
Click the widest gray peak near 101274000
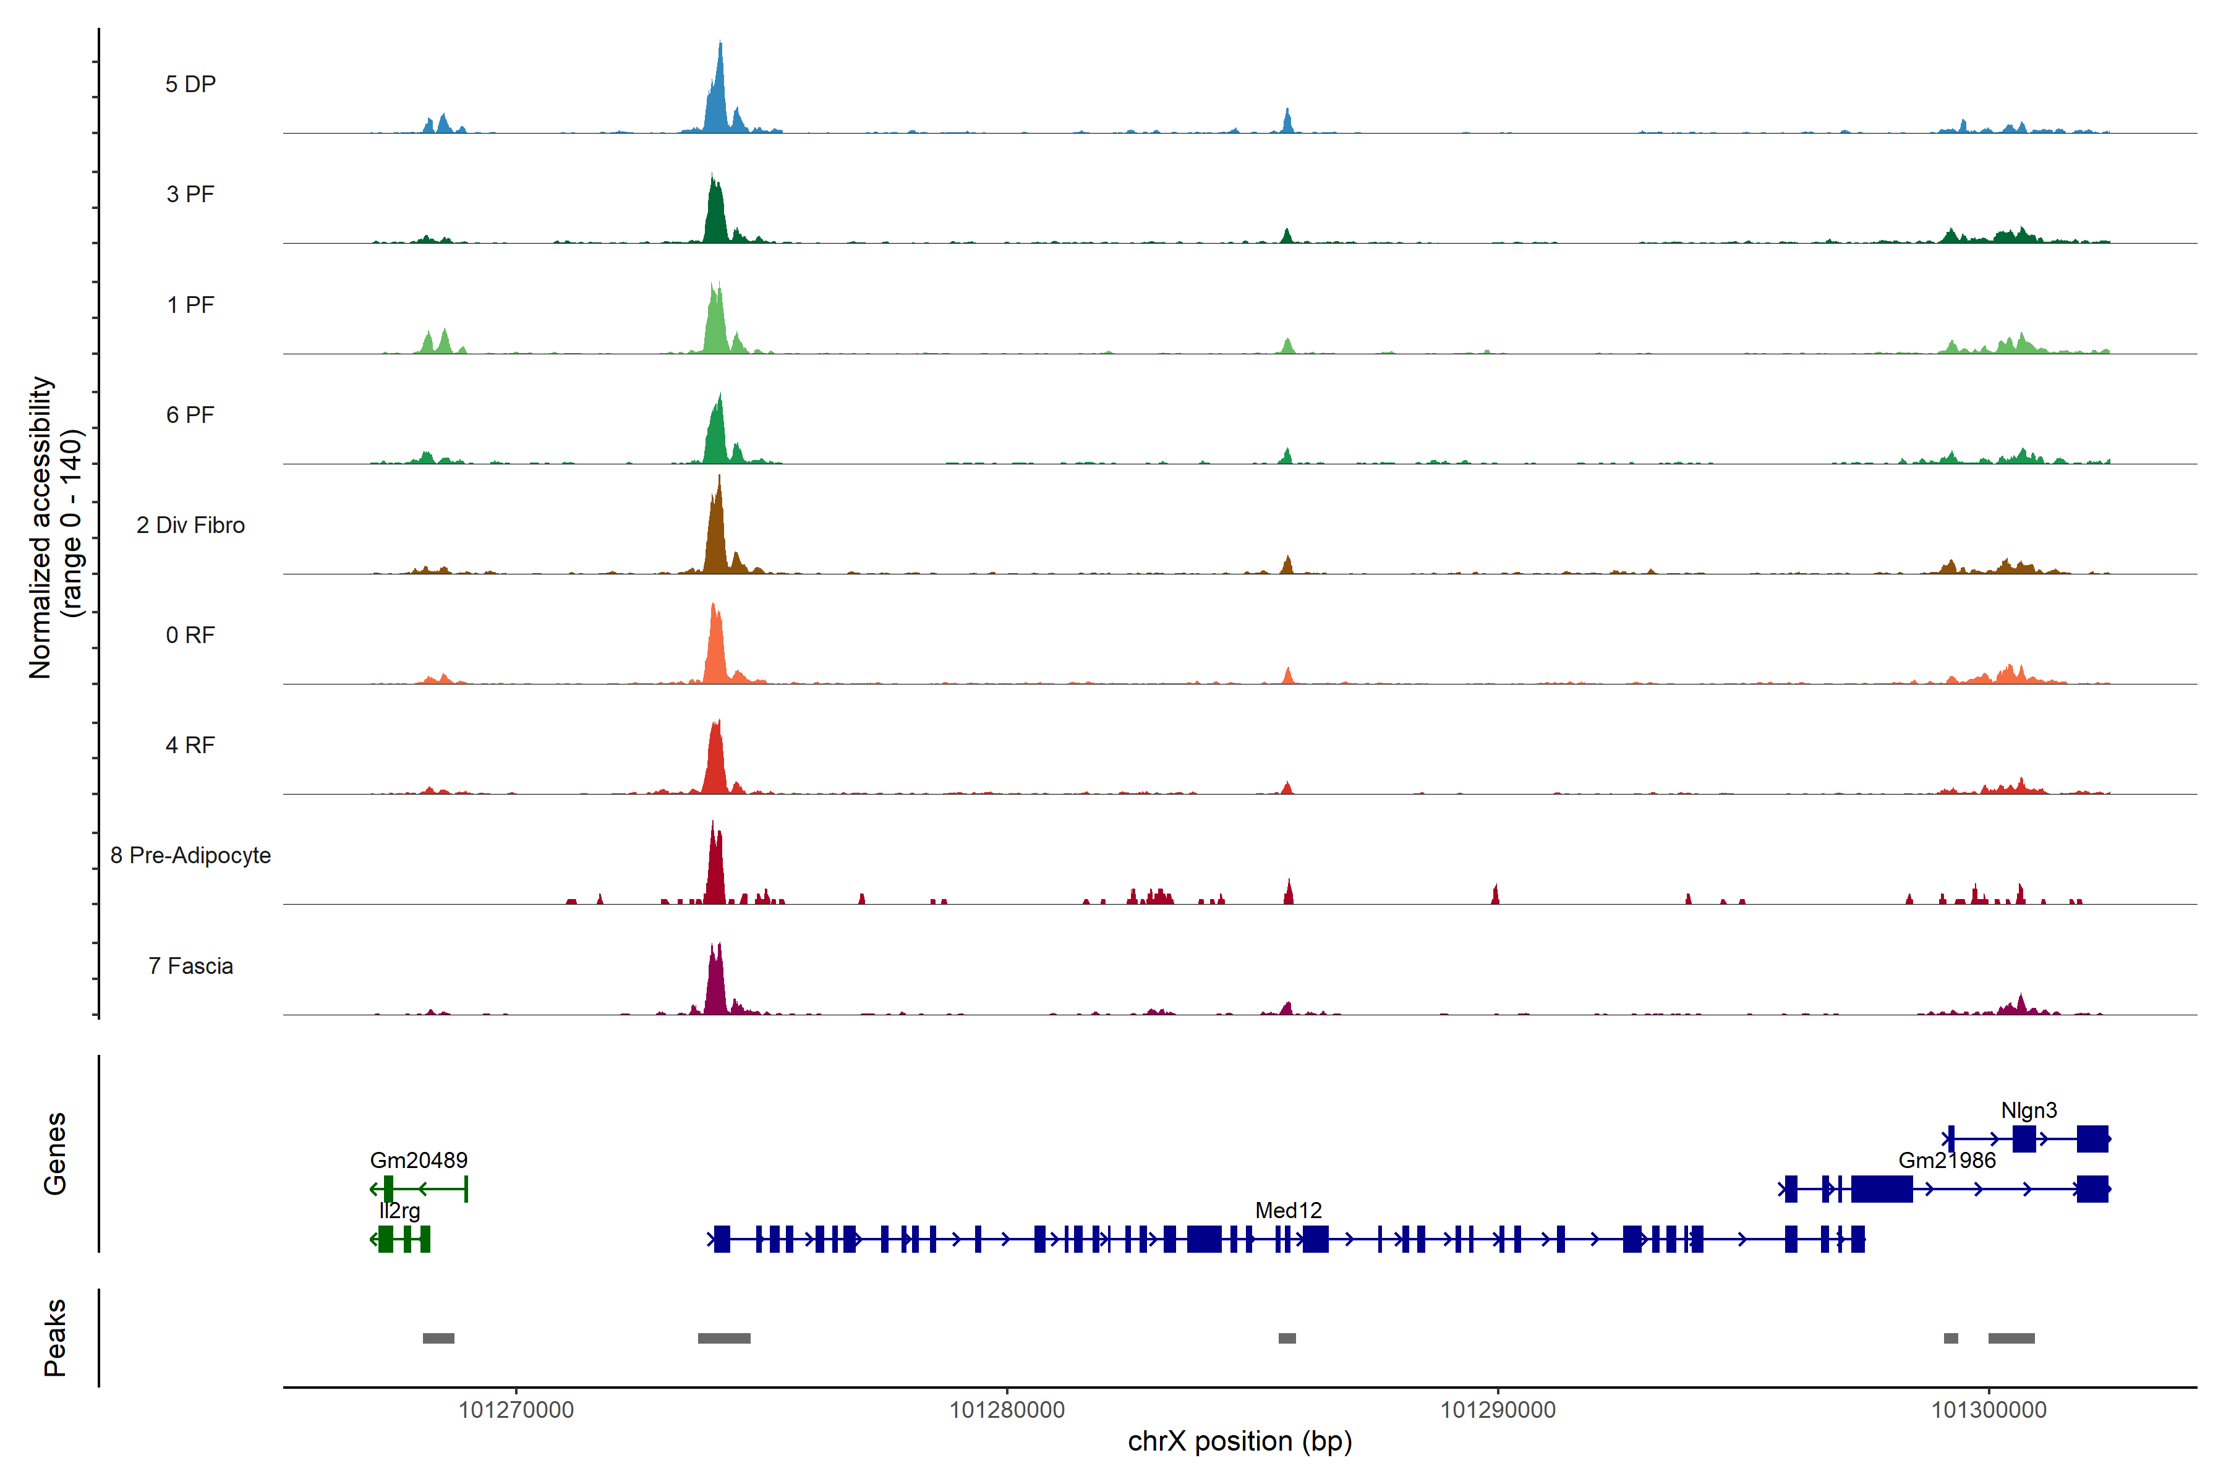tap(724, 1338)
